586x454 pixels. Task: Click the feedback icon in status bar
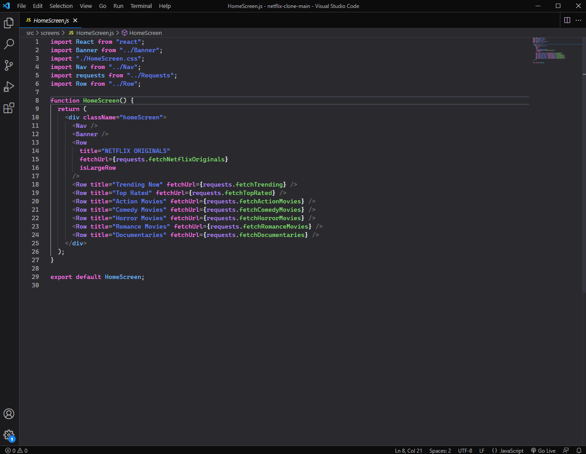(x=566, y=450)
